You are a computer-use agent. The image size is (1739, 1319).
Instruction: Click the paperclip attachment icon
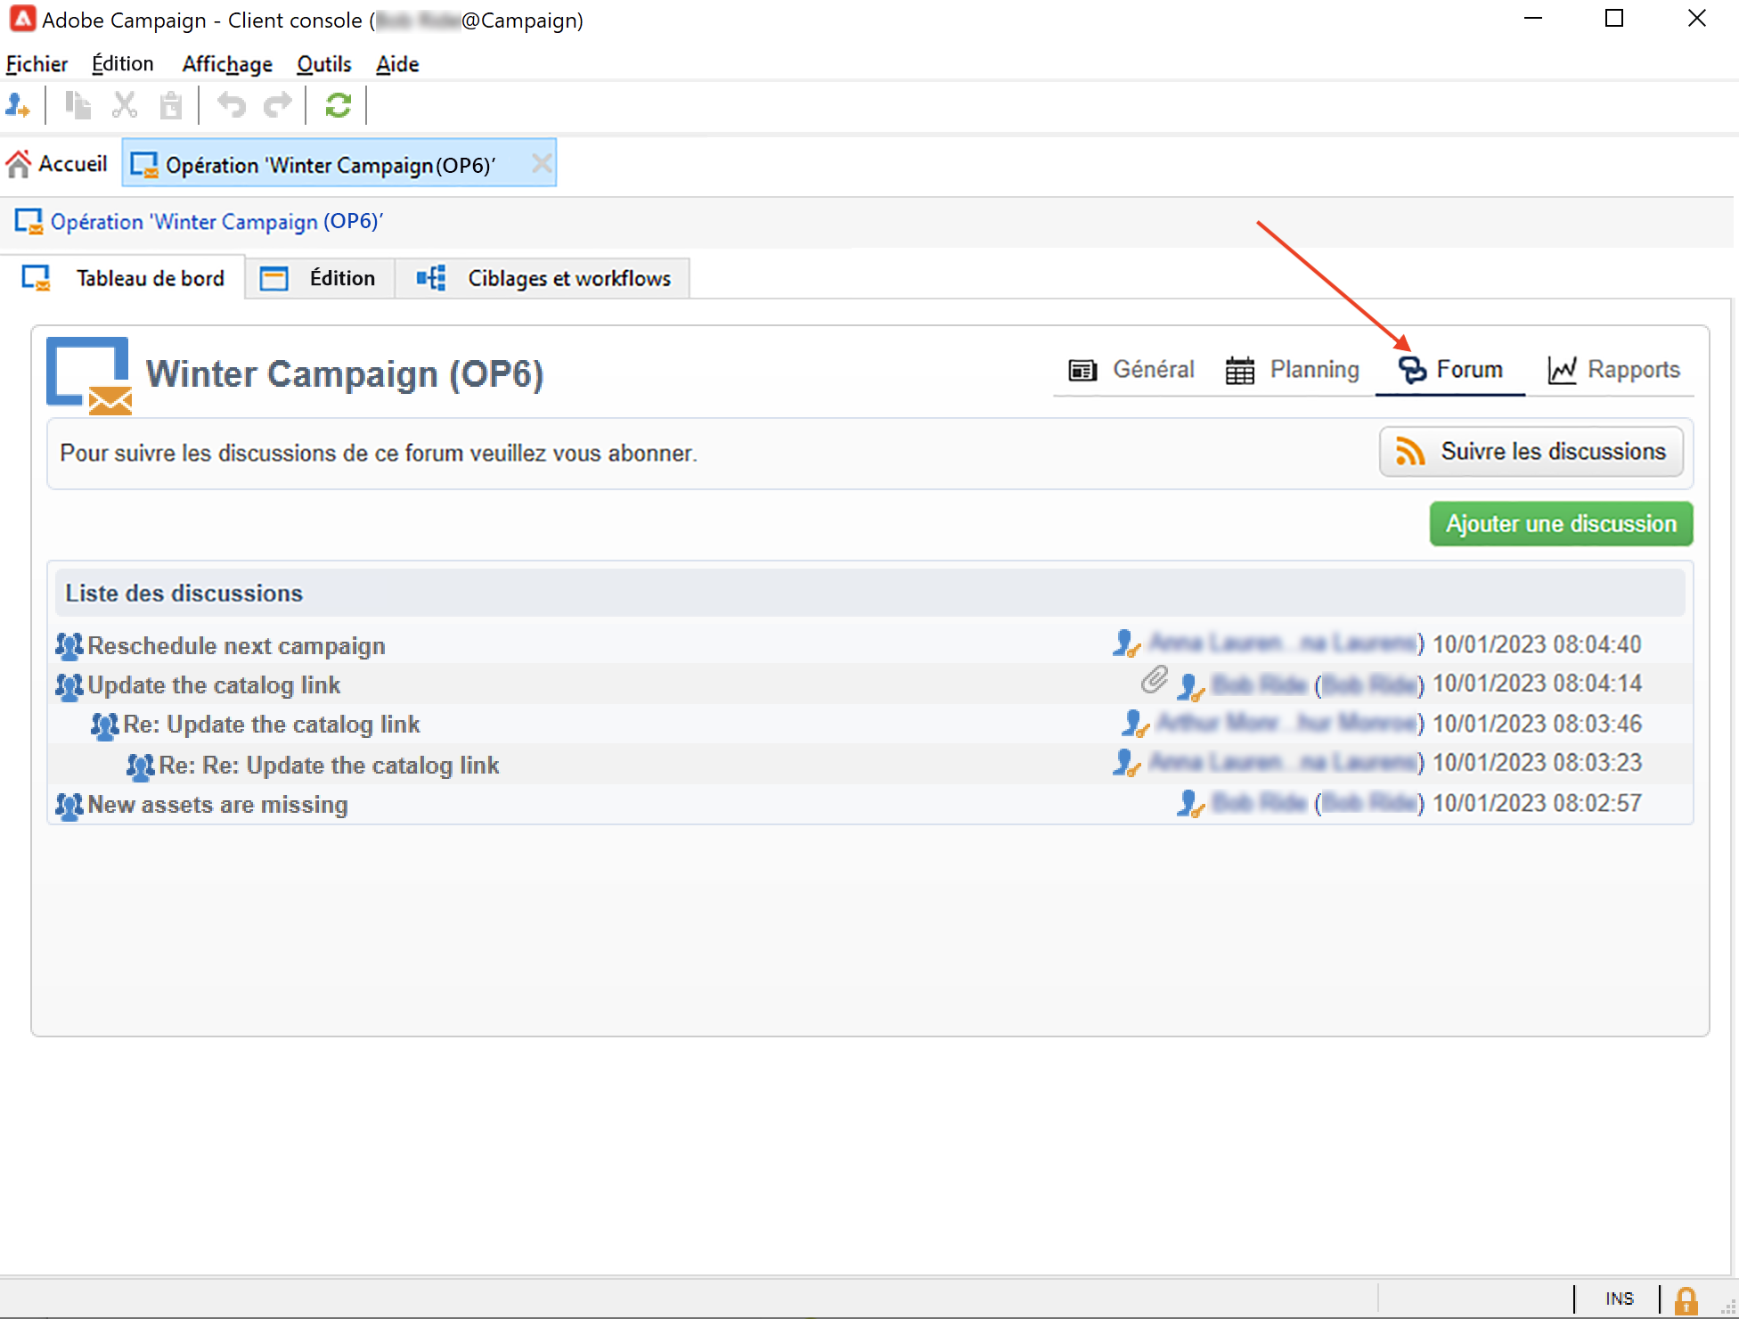point(1154,681)
